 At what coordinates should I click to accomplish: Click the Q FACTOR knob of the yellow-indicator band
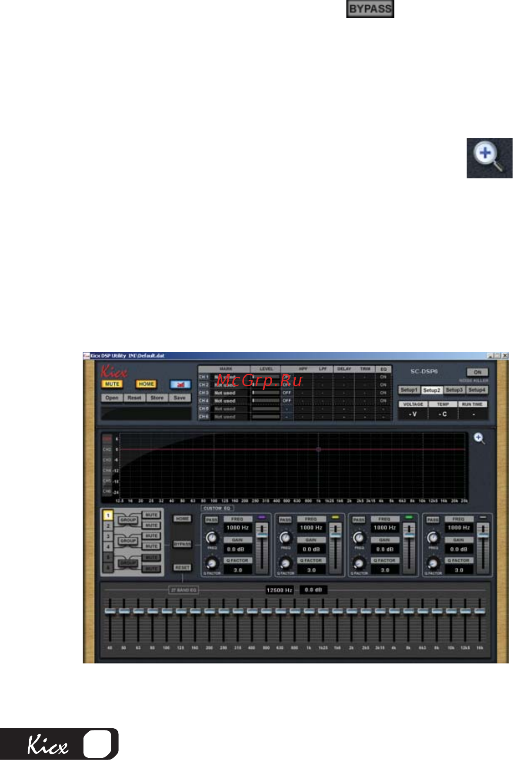click(x=285, y=563)
